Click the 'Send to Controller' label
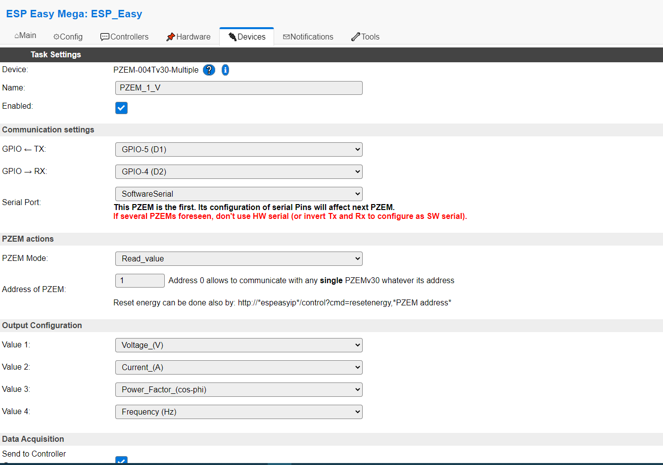 coord(34,454)
